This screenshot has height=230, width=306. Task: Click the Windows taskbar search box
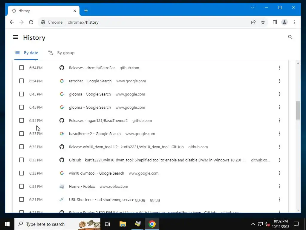tap(57, 224)
